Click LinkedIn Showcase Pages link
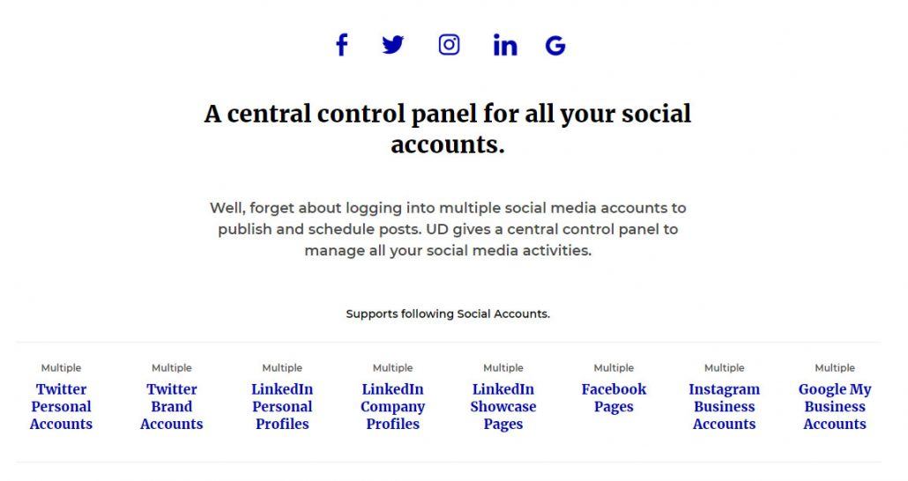Image resolution: width=908 pixels, height=481 pixels. tap(503, 406)
